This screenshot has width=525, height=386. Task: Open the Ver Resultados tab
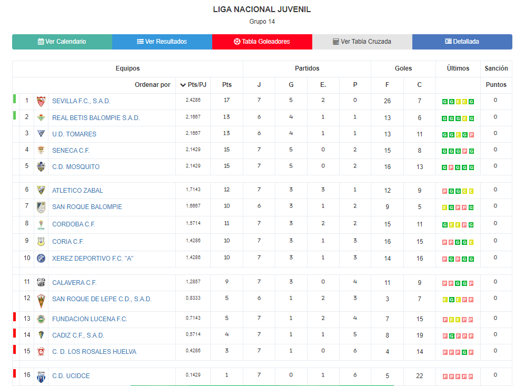(x=162, y=42)
